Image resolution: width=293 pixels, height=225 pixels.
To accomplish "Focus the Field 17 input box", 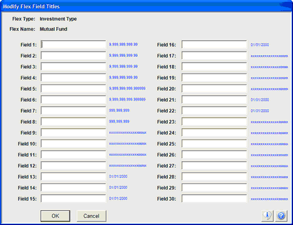I will click(214, 55).
